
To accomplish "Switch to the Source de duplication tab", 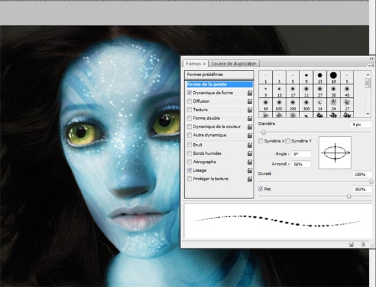I will (234, 64).
